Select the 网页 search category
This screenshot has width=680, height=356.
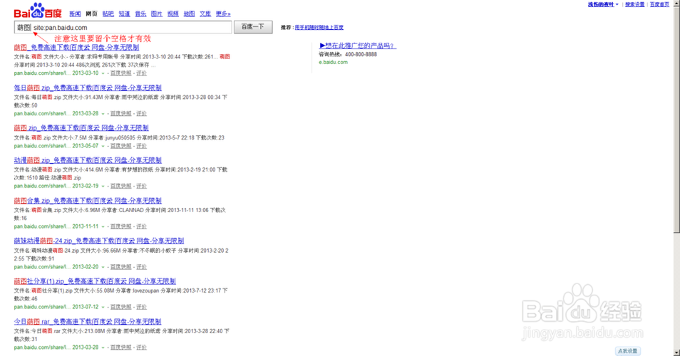coord(91,14)
